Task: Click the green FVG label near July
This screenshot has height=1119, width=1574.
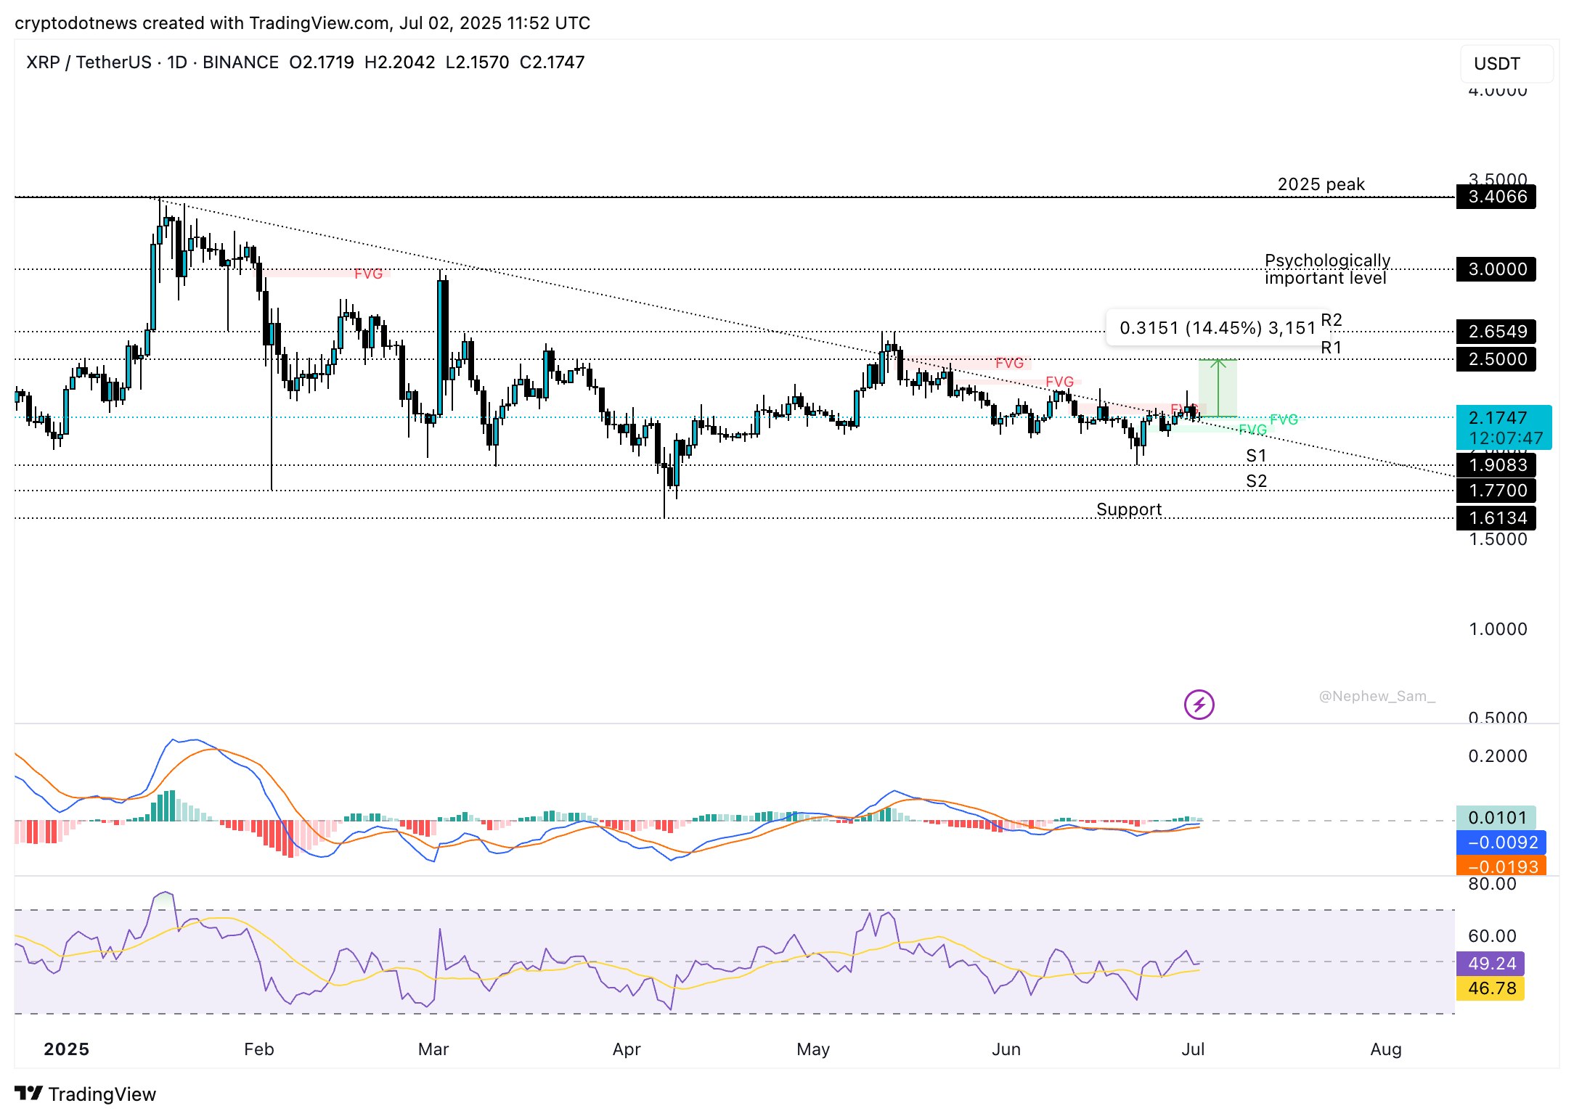Action: click(x=1284, y=419)
